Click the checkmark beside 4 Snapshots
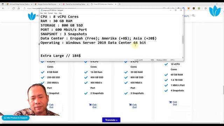Image resolution: width=224 pixels, height=126 pixels. [x=166, y=91]
